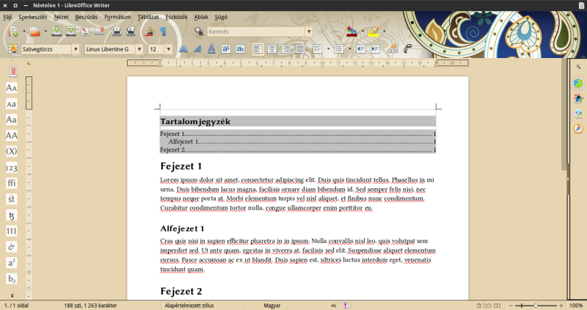
Task: Save the document using the download-arrow icon
Action: tap(56, 32)
